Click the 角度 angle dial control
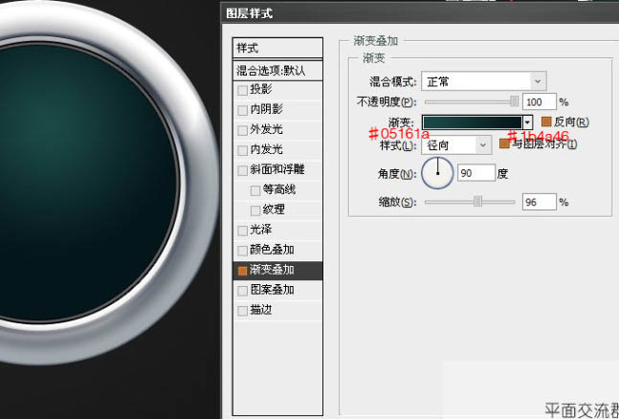 click(437, 173)
